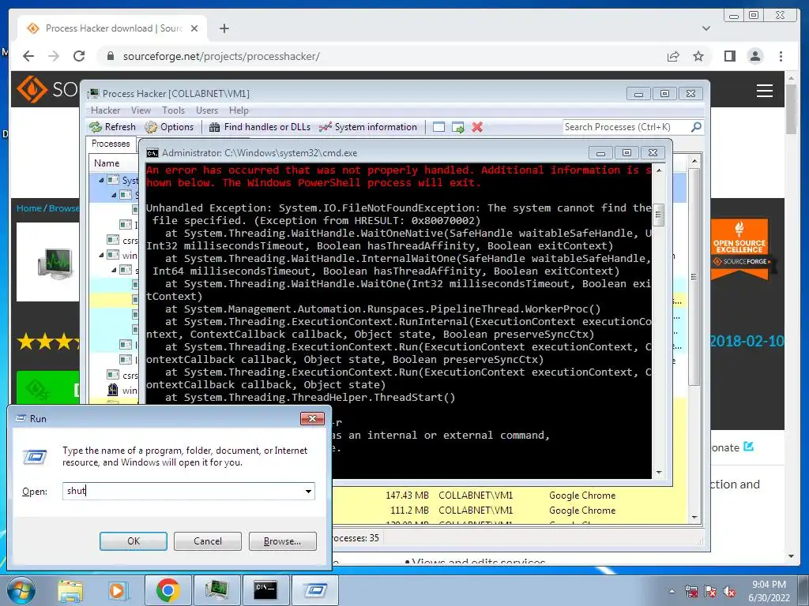Go back in Chrome
This screenshot has width=809, height=606.
(x=28, y=56)
